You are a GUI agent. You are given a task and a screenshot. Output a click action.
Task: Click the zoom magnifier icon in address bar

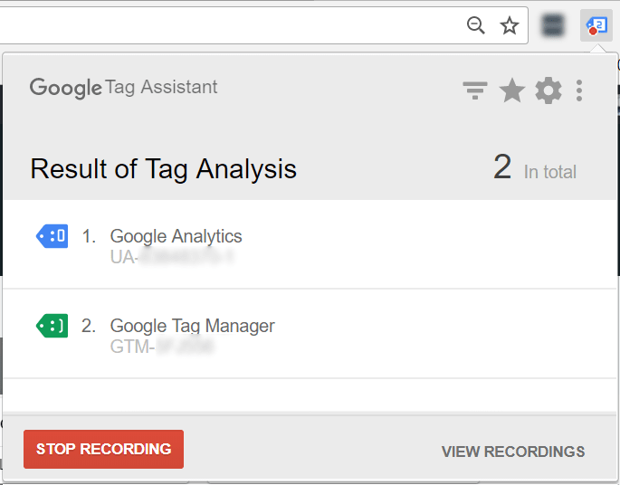[476, 25]
